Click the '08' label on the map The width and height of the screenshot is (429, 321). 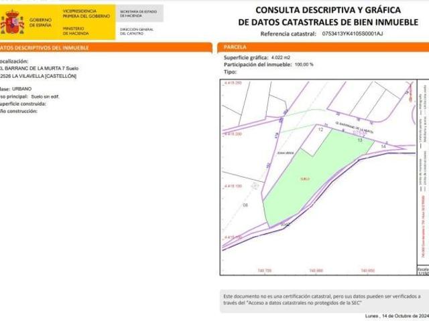[x=245, y=205]
